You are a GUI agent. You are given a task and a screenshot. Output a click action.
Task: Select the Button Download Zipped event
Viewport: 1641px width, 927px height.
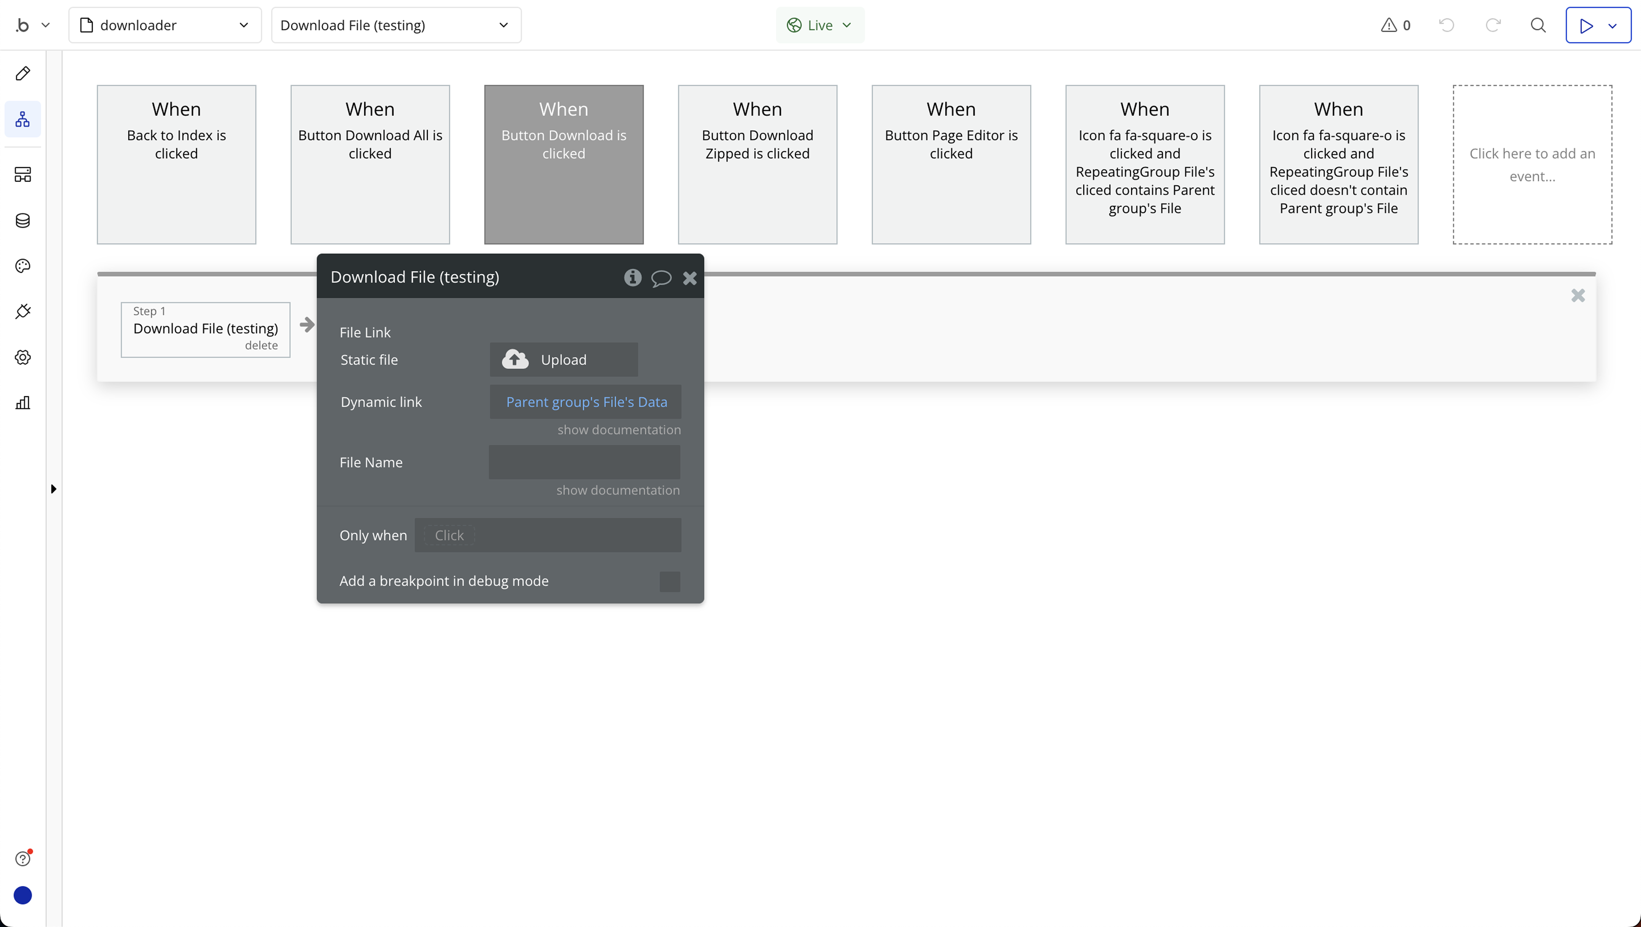pyautogui.click(x=757, y=165)
